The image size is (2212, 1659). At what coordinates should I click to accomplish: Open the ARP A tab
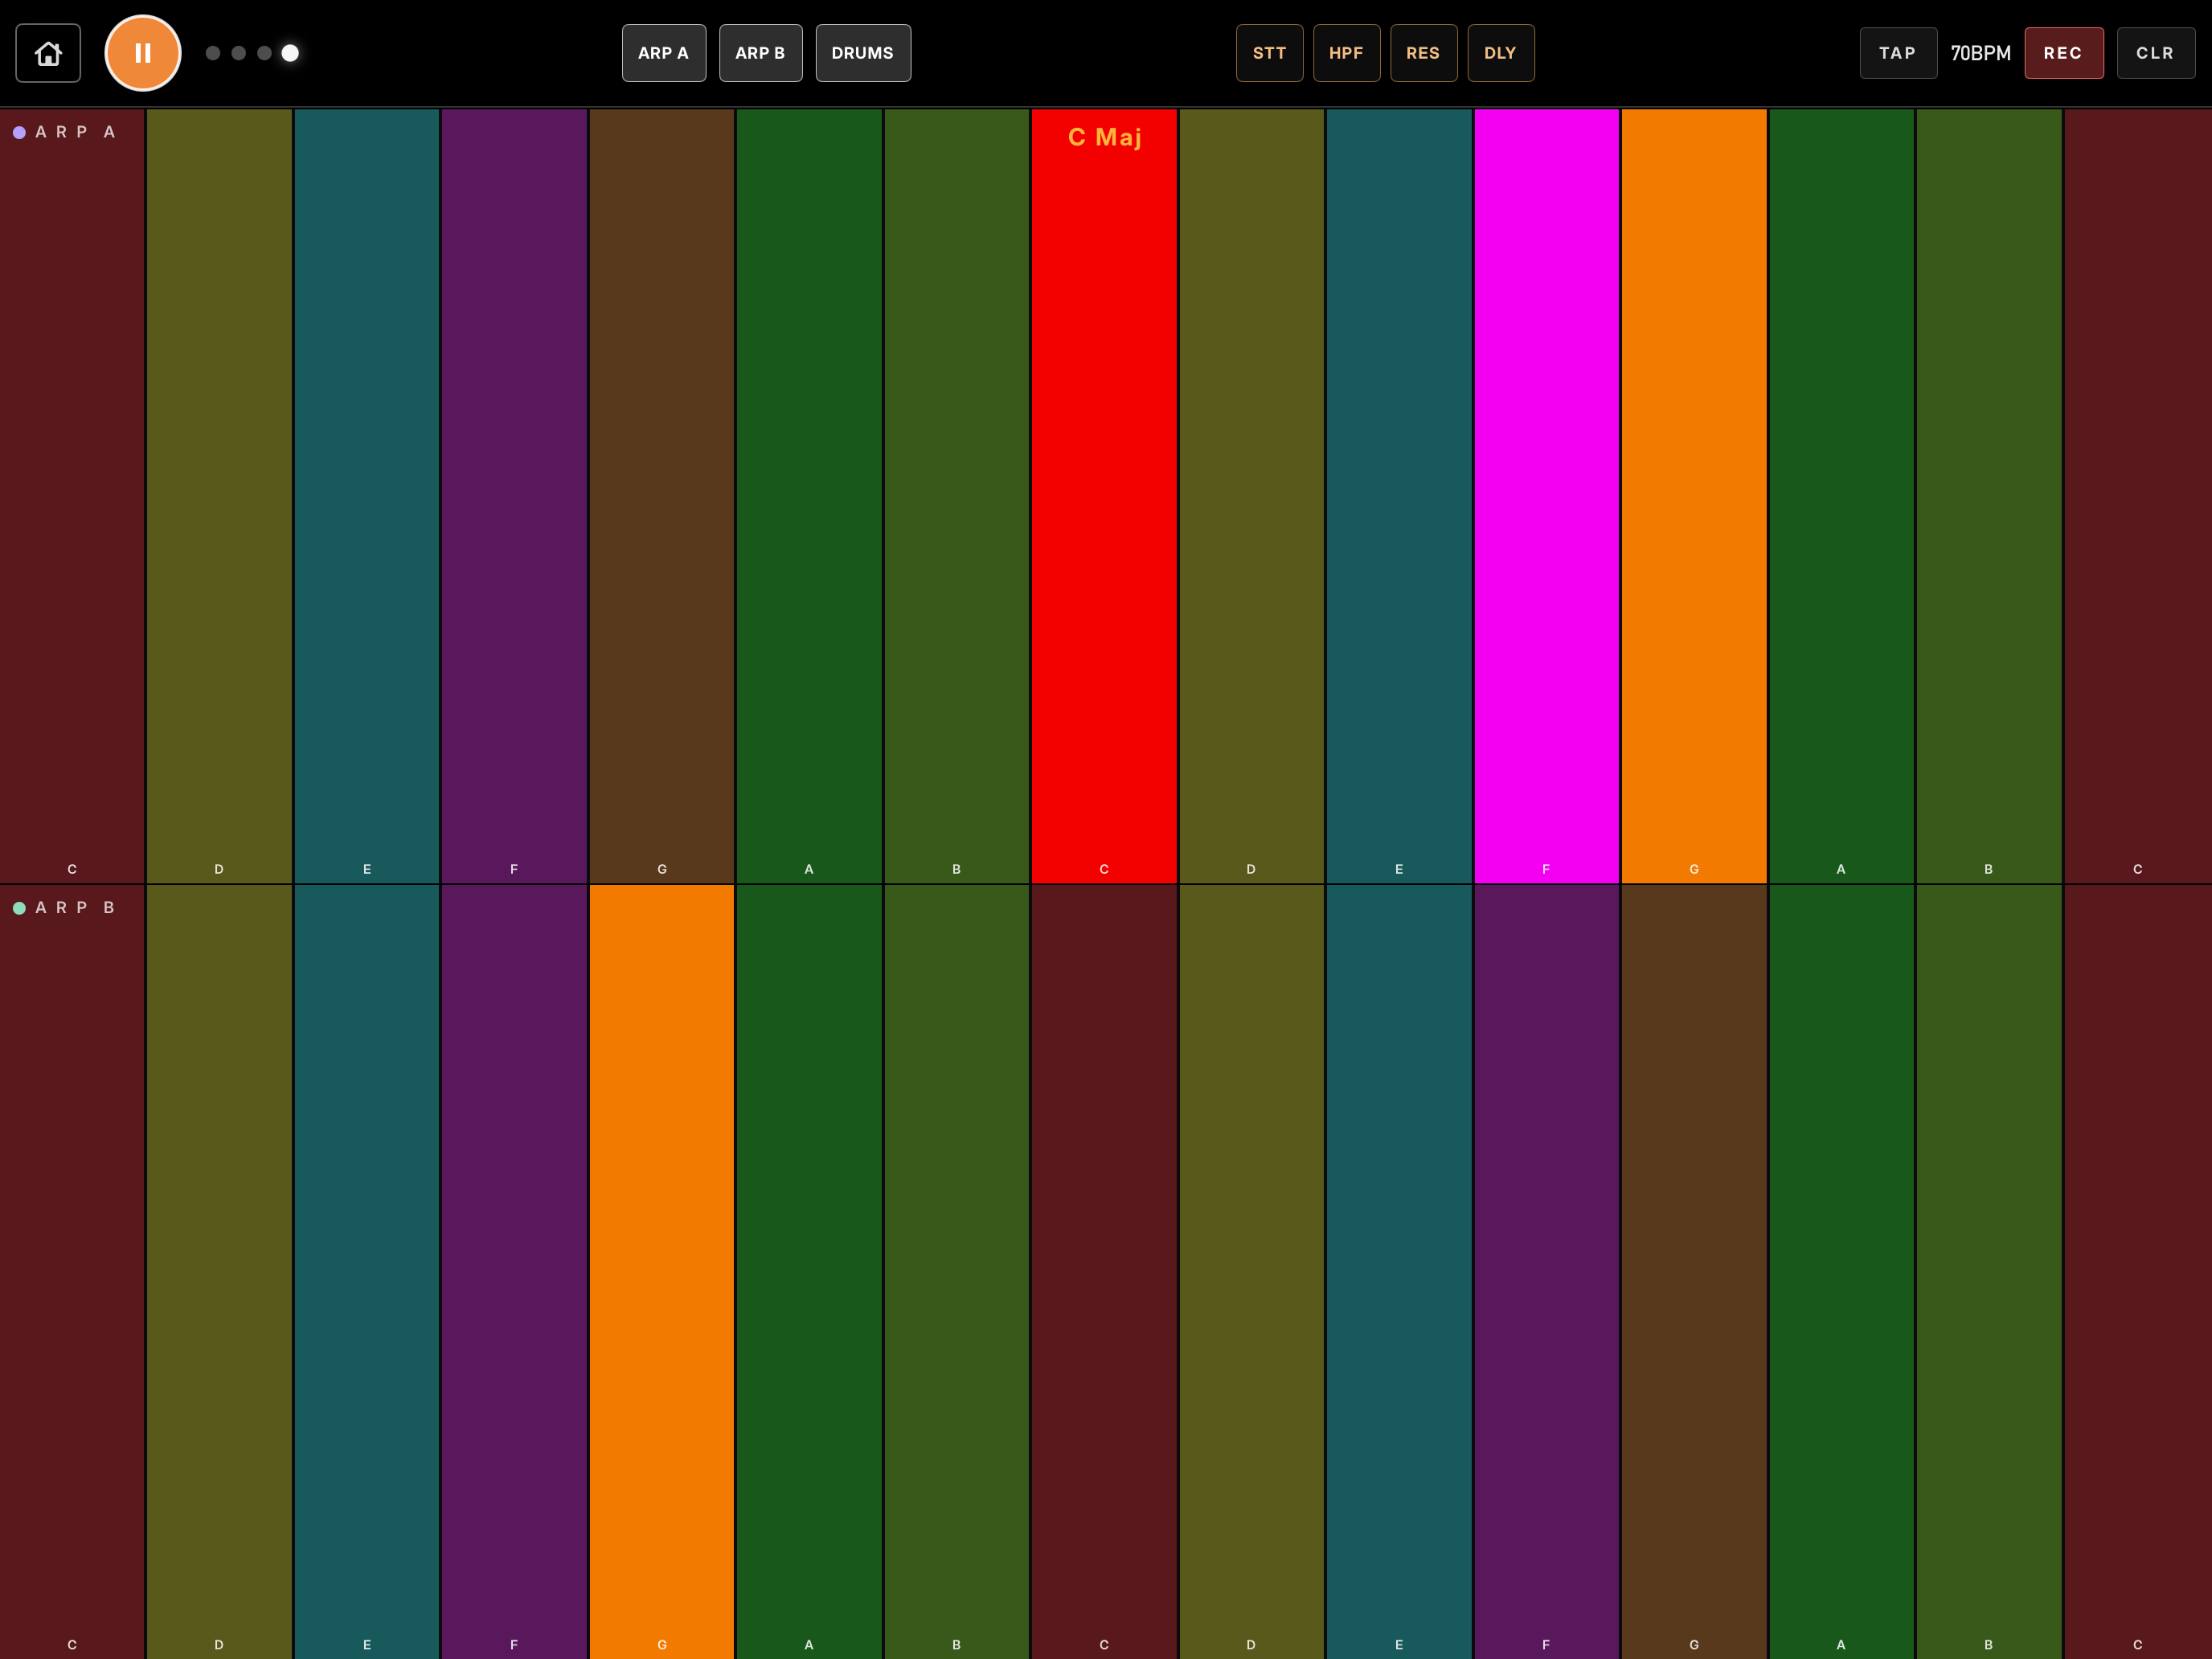(664, 53)
